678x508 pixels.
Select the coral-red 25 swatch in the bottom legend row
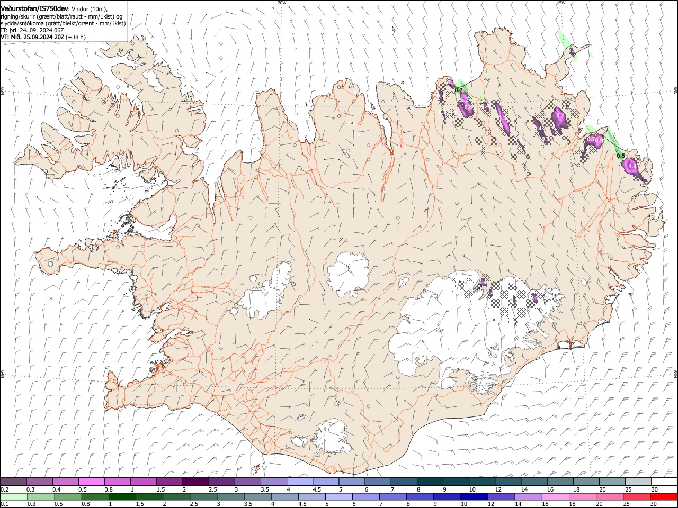tap(636, 497)
